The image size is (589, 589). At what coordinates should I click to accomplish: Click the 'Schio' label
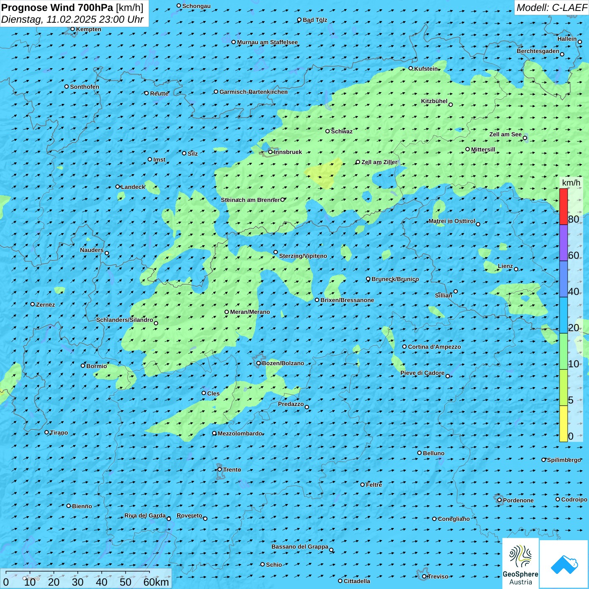click(274, 565)
